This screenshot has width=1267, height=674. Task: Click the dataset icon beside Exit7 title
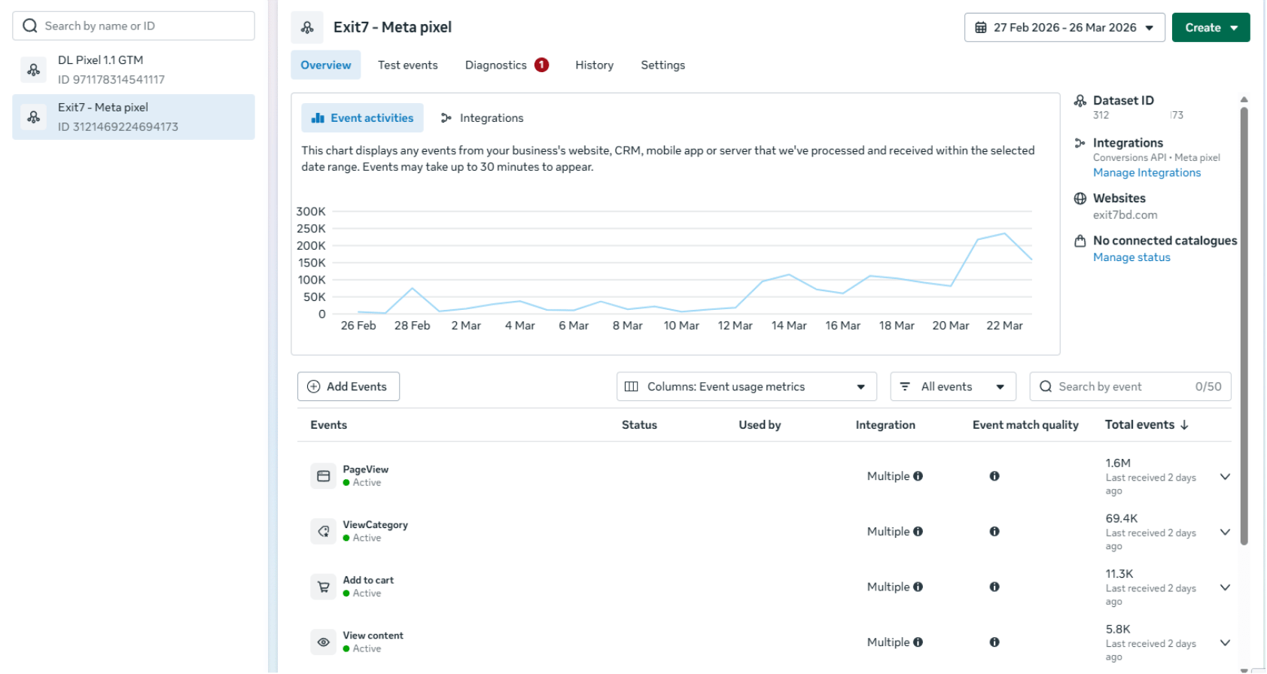click(307, 27)
